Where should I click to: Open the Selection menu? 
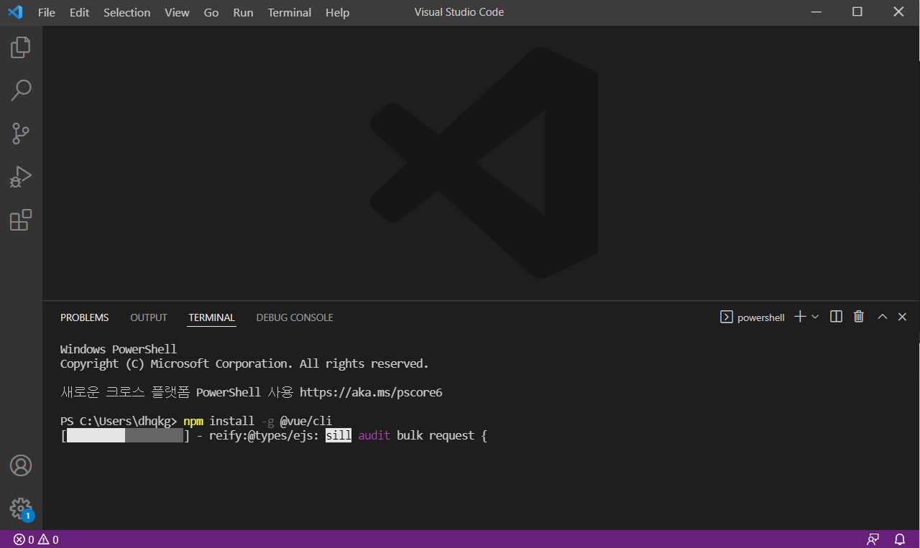(127, 12)
